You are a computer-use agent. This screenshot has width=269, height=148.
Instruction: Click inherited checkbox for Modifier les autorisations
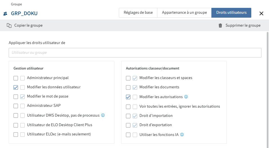[x=135, y=97]
